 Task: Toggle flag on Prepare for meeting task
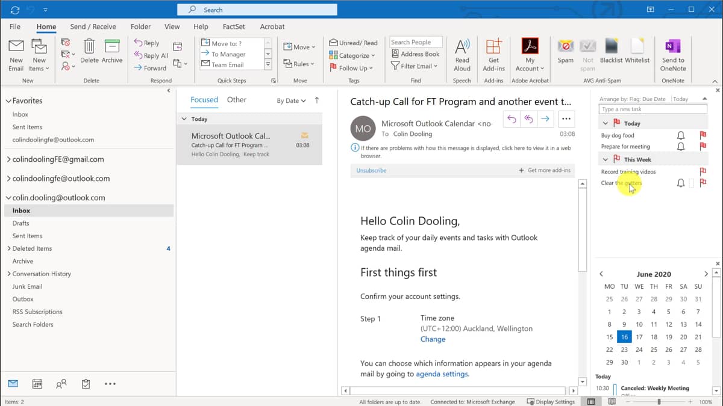(x=703, y=146)
